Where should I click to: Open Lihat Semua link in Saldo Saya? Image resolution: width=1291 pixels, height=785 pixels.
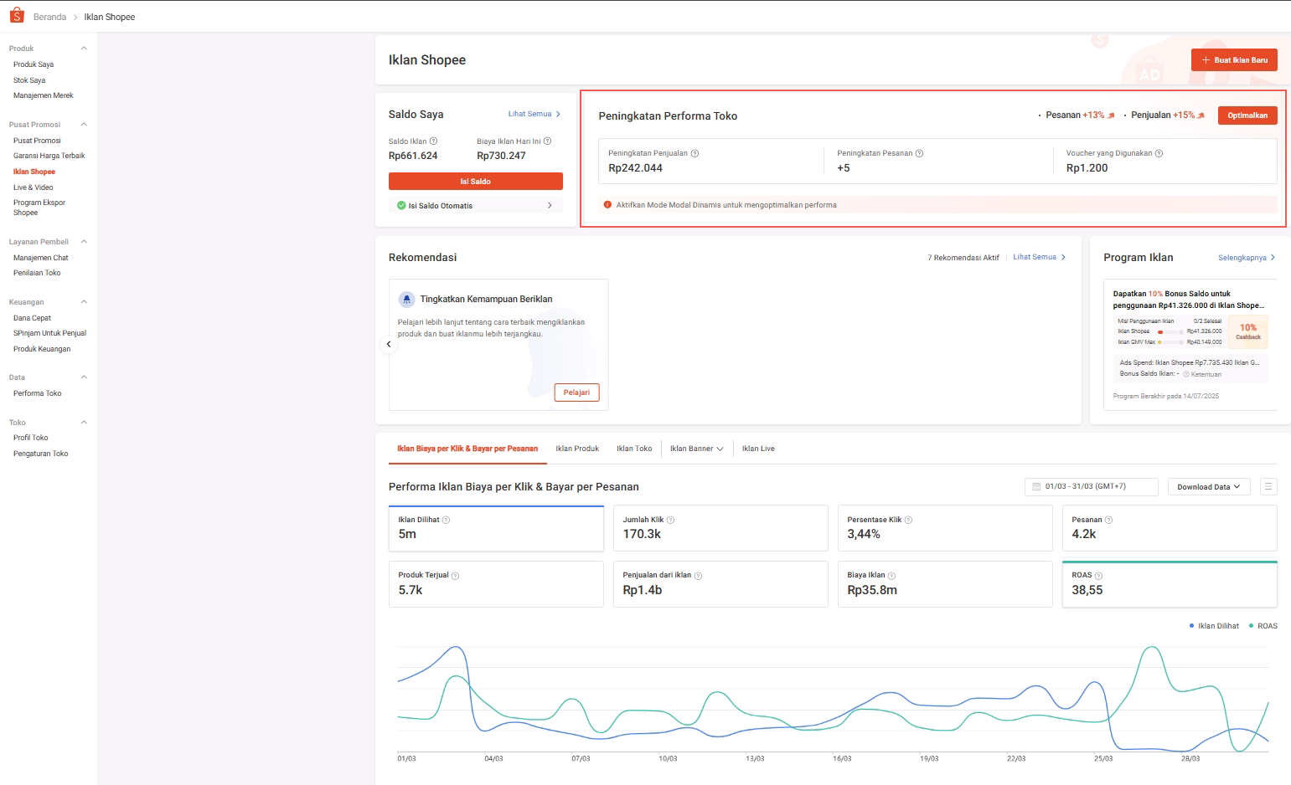tap(534, 114)
